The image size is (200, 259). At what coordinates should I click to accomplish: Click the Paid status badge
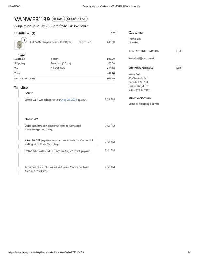58,19
